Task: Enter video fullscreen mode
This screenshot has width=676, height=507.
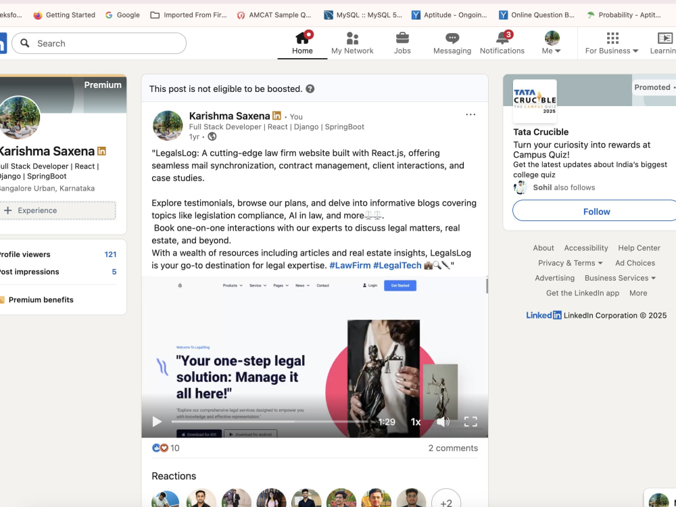Action: coord(470,422)
